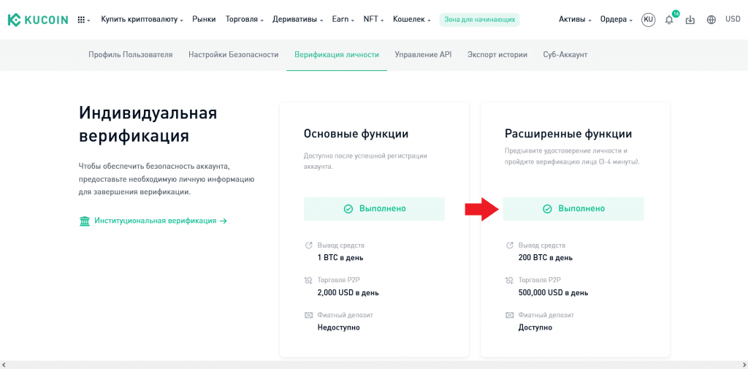Screen dimensions: 748x369
Task: Click the KuCoin logo
Action: 38,20
